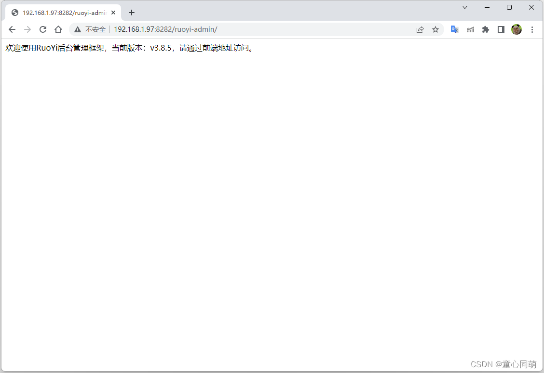Open the bar chart extension icon
This screenshot has width=544, height=373.
[470, 29]
